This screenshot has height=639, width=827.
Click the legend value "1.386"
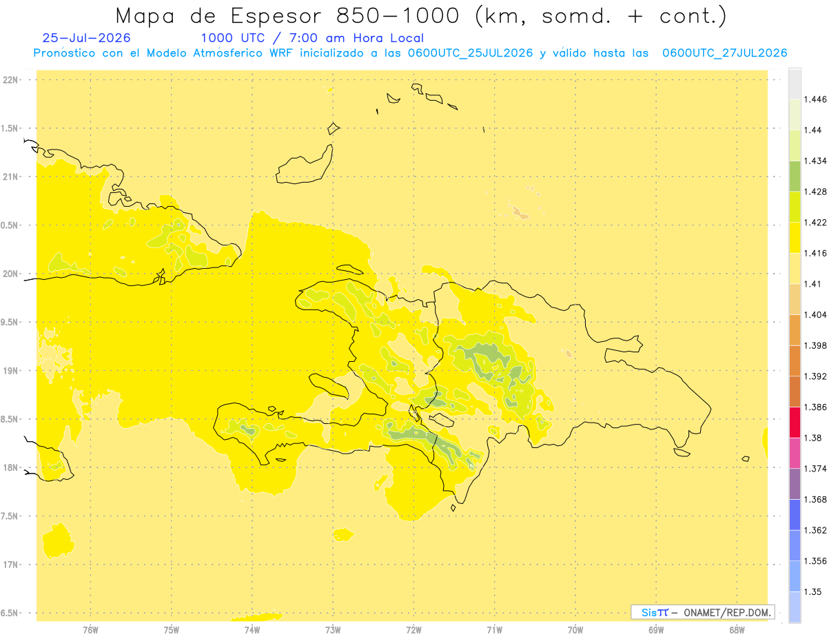coord(816,407)
